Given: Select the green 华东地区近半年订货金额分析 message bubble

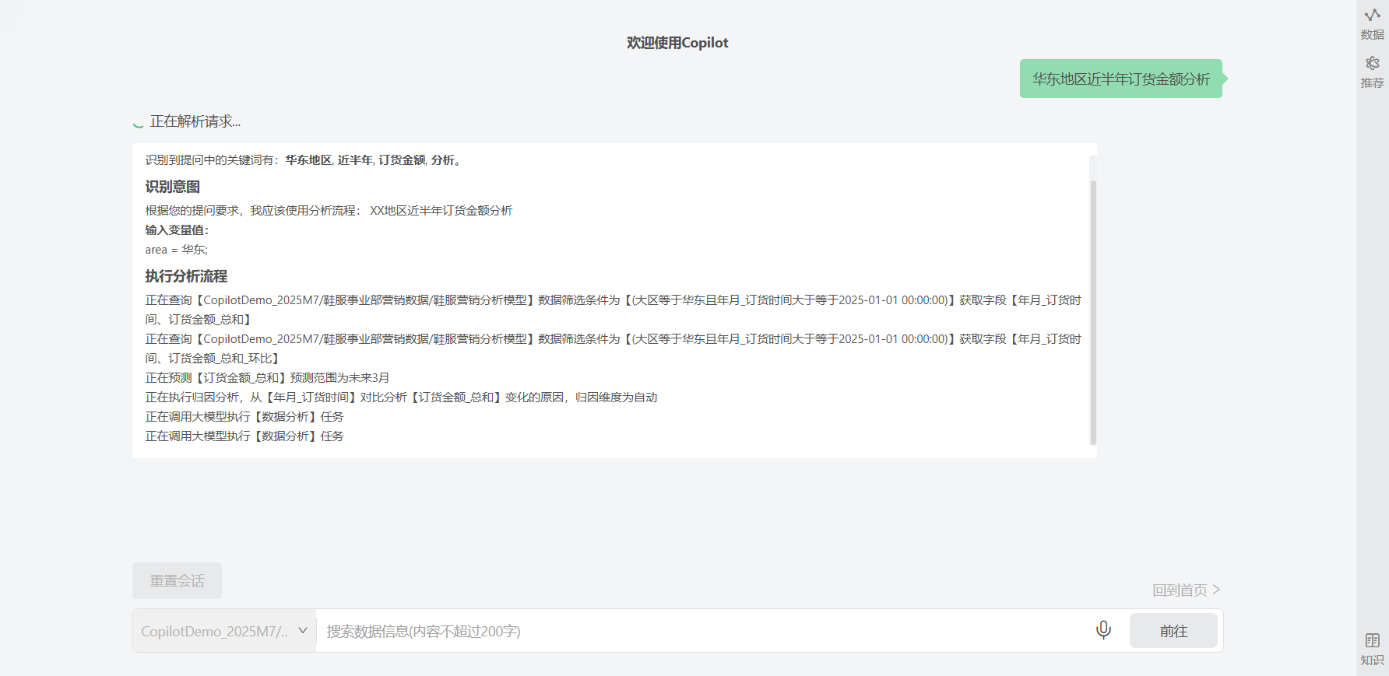Looking at the screenshot, I should pos(1120,79).
